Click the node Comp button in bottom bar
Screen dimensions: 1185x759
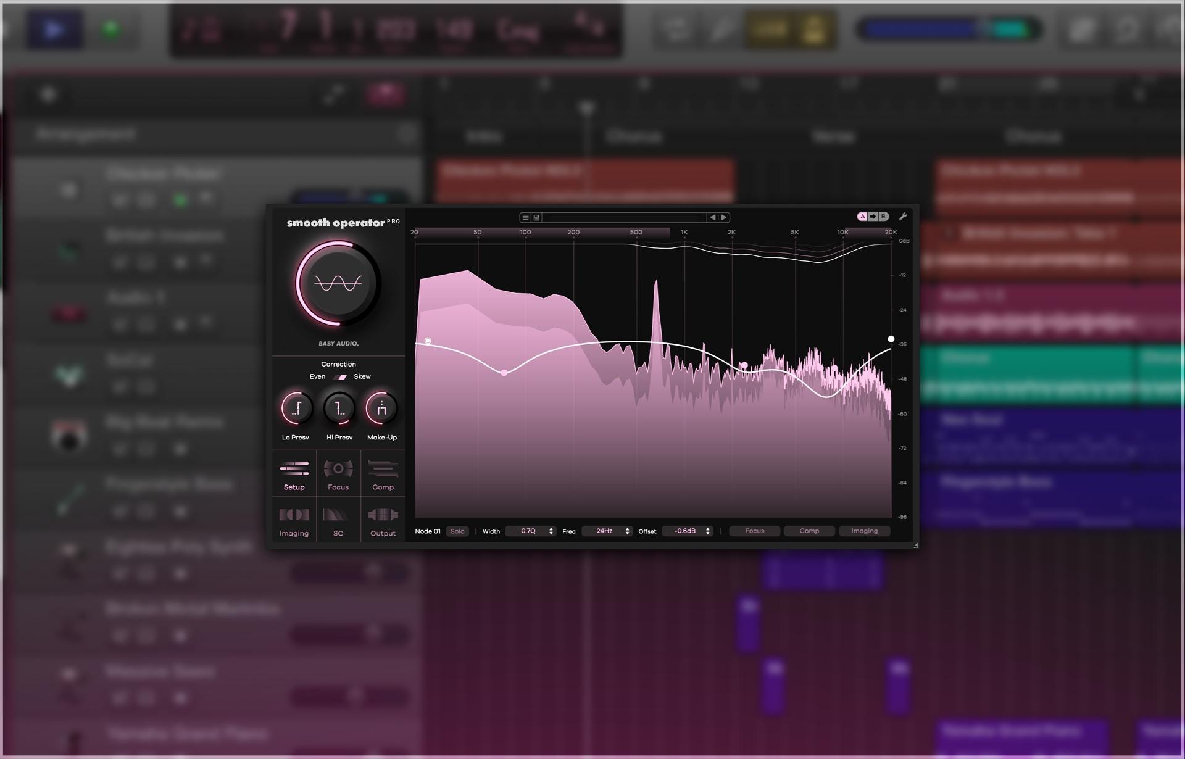(x=809, y=531)
